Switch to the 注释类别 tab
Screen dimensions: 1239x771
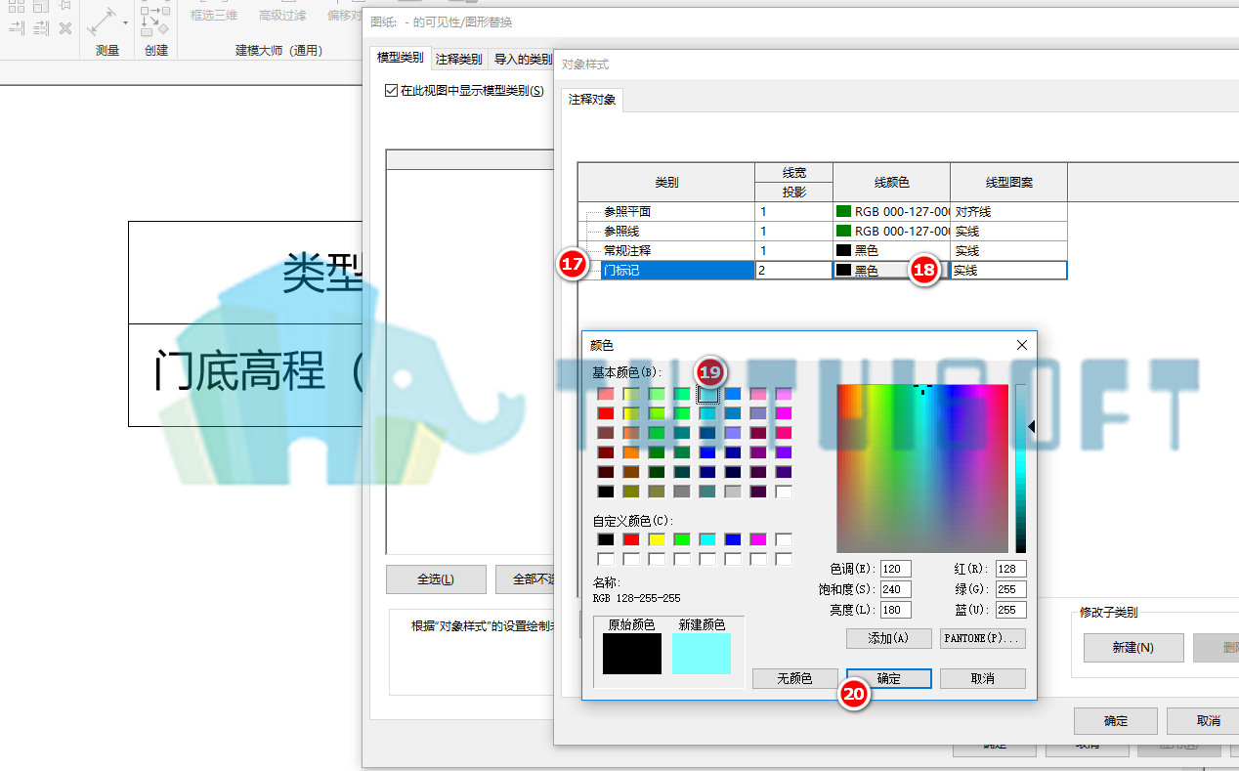[459, 59]
